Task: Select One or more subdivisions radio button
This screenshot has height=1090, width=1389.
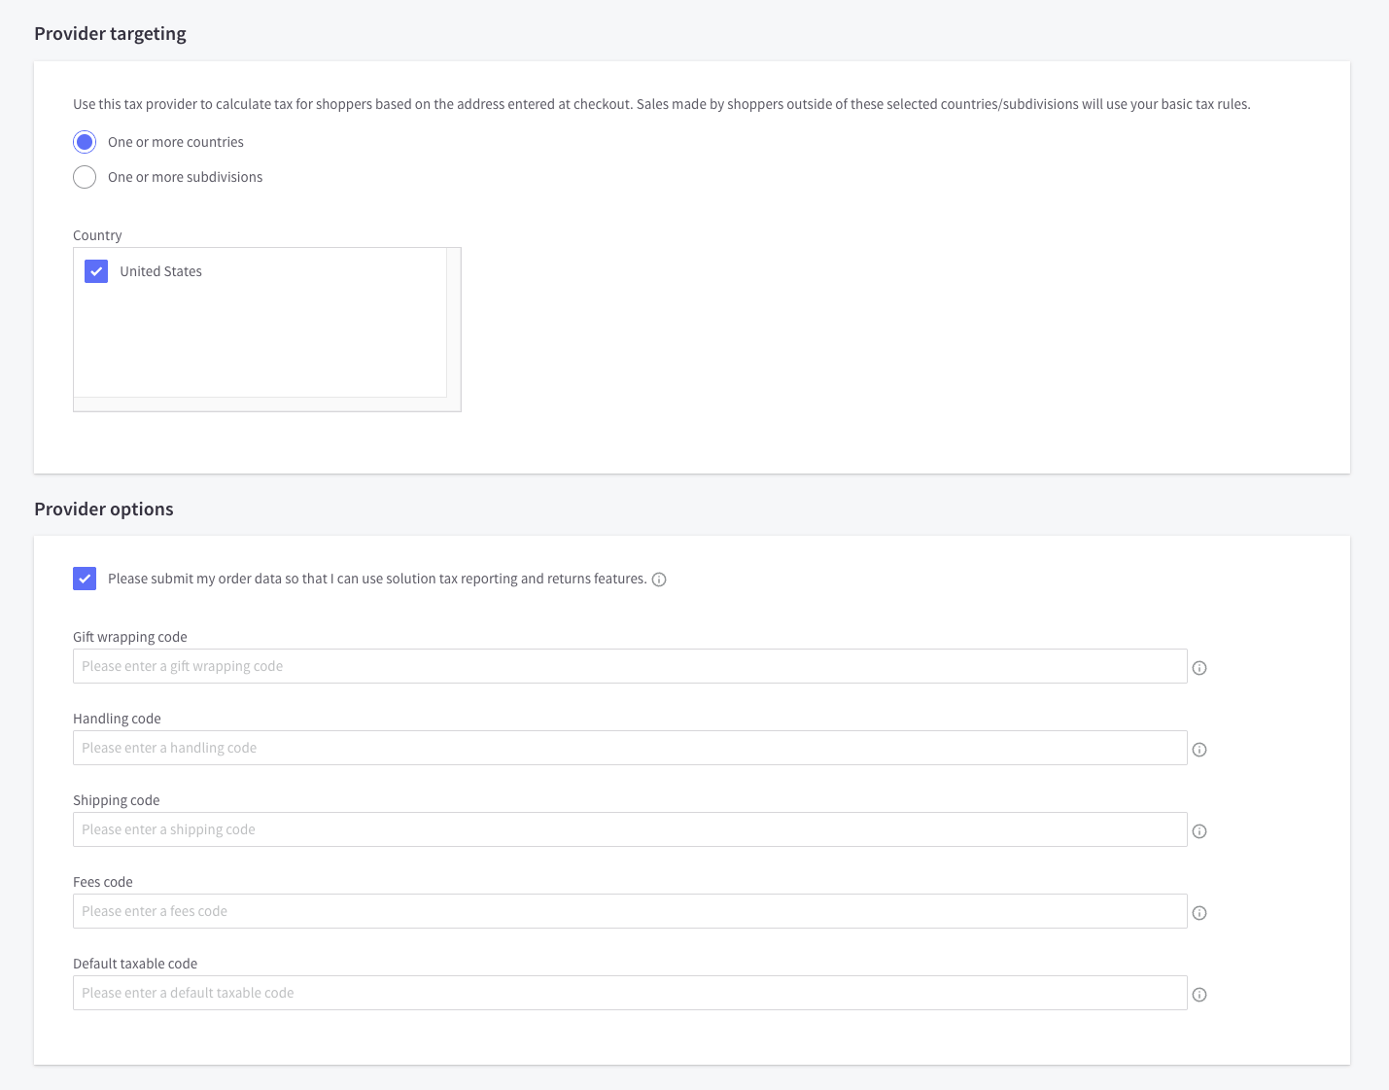Action: [85, 177]
